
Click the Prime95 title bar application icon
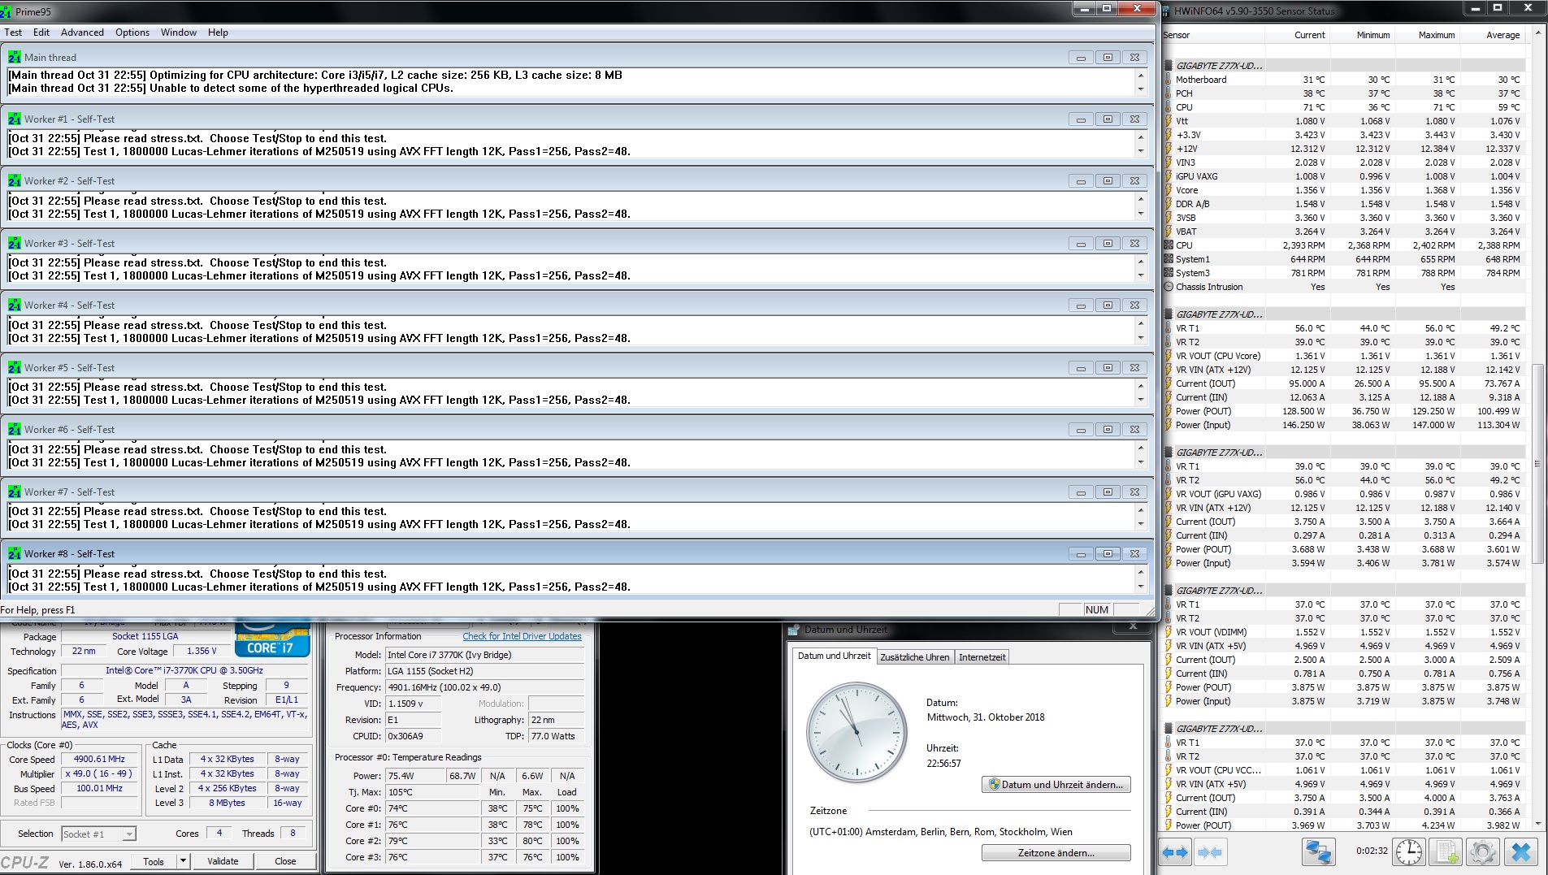(x=7, y=12)
